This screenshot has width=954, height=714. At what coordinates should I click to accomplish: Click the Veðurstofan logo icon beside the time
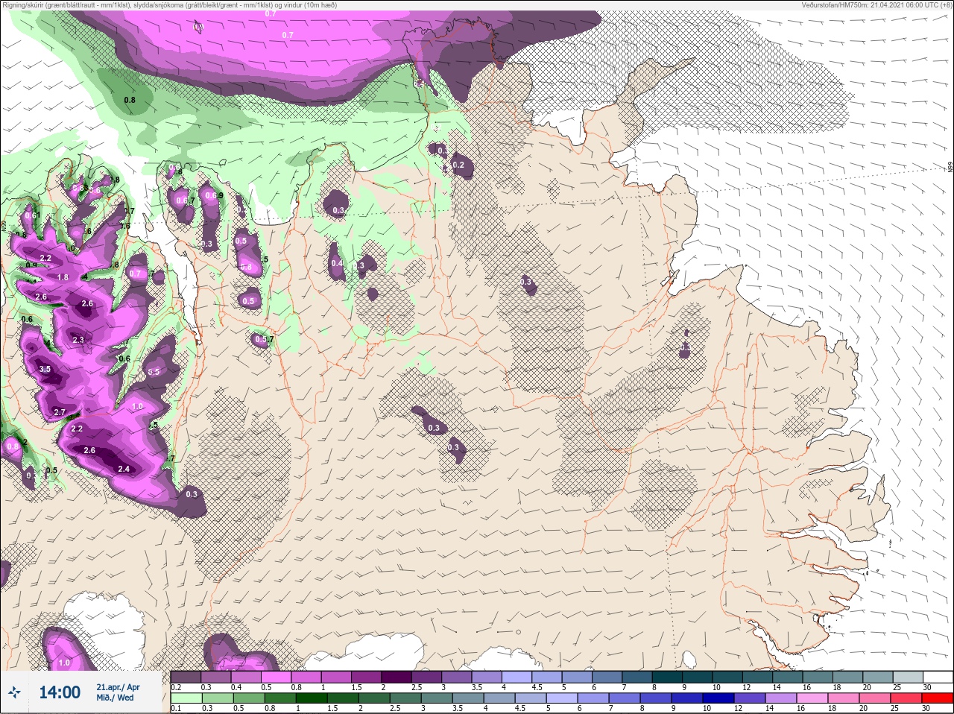(x=15, y=692)
